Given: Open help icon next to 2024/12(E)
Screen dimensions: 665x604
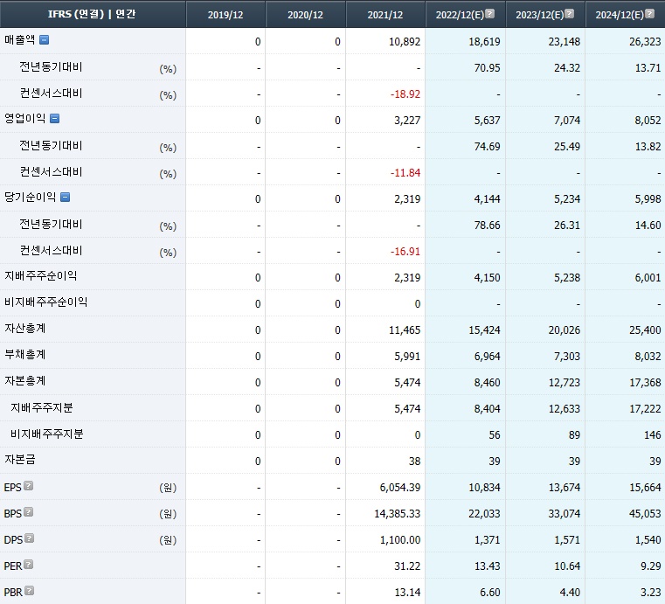Looking at the screenshot, I should [649, 14].
